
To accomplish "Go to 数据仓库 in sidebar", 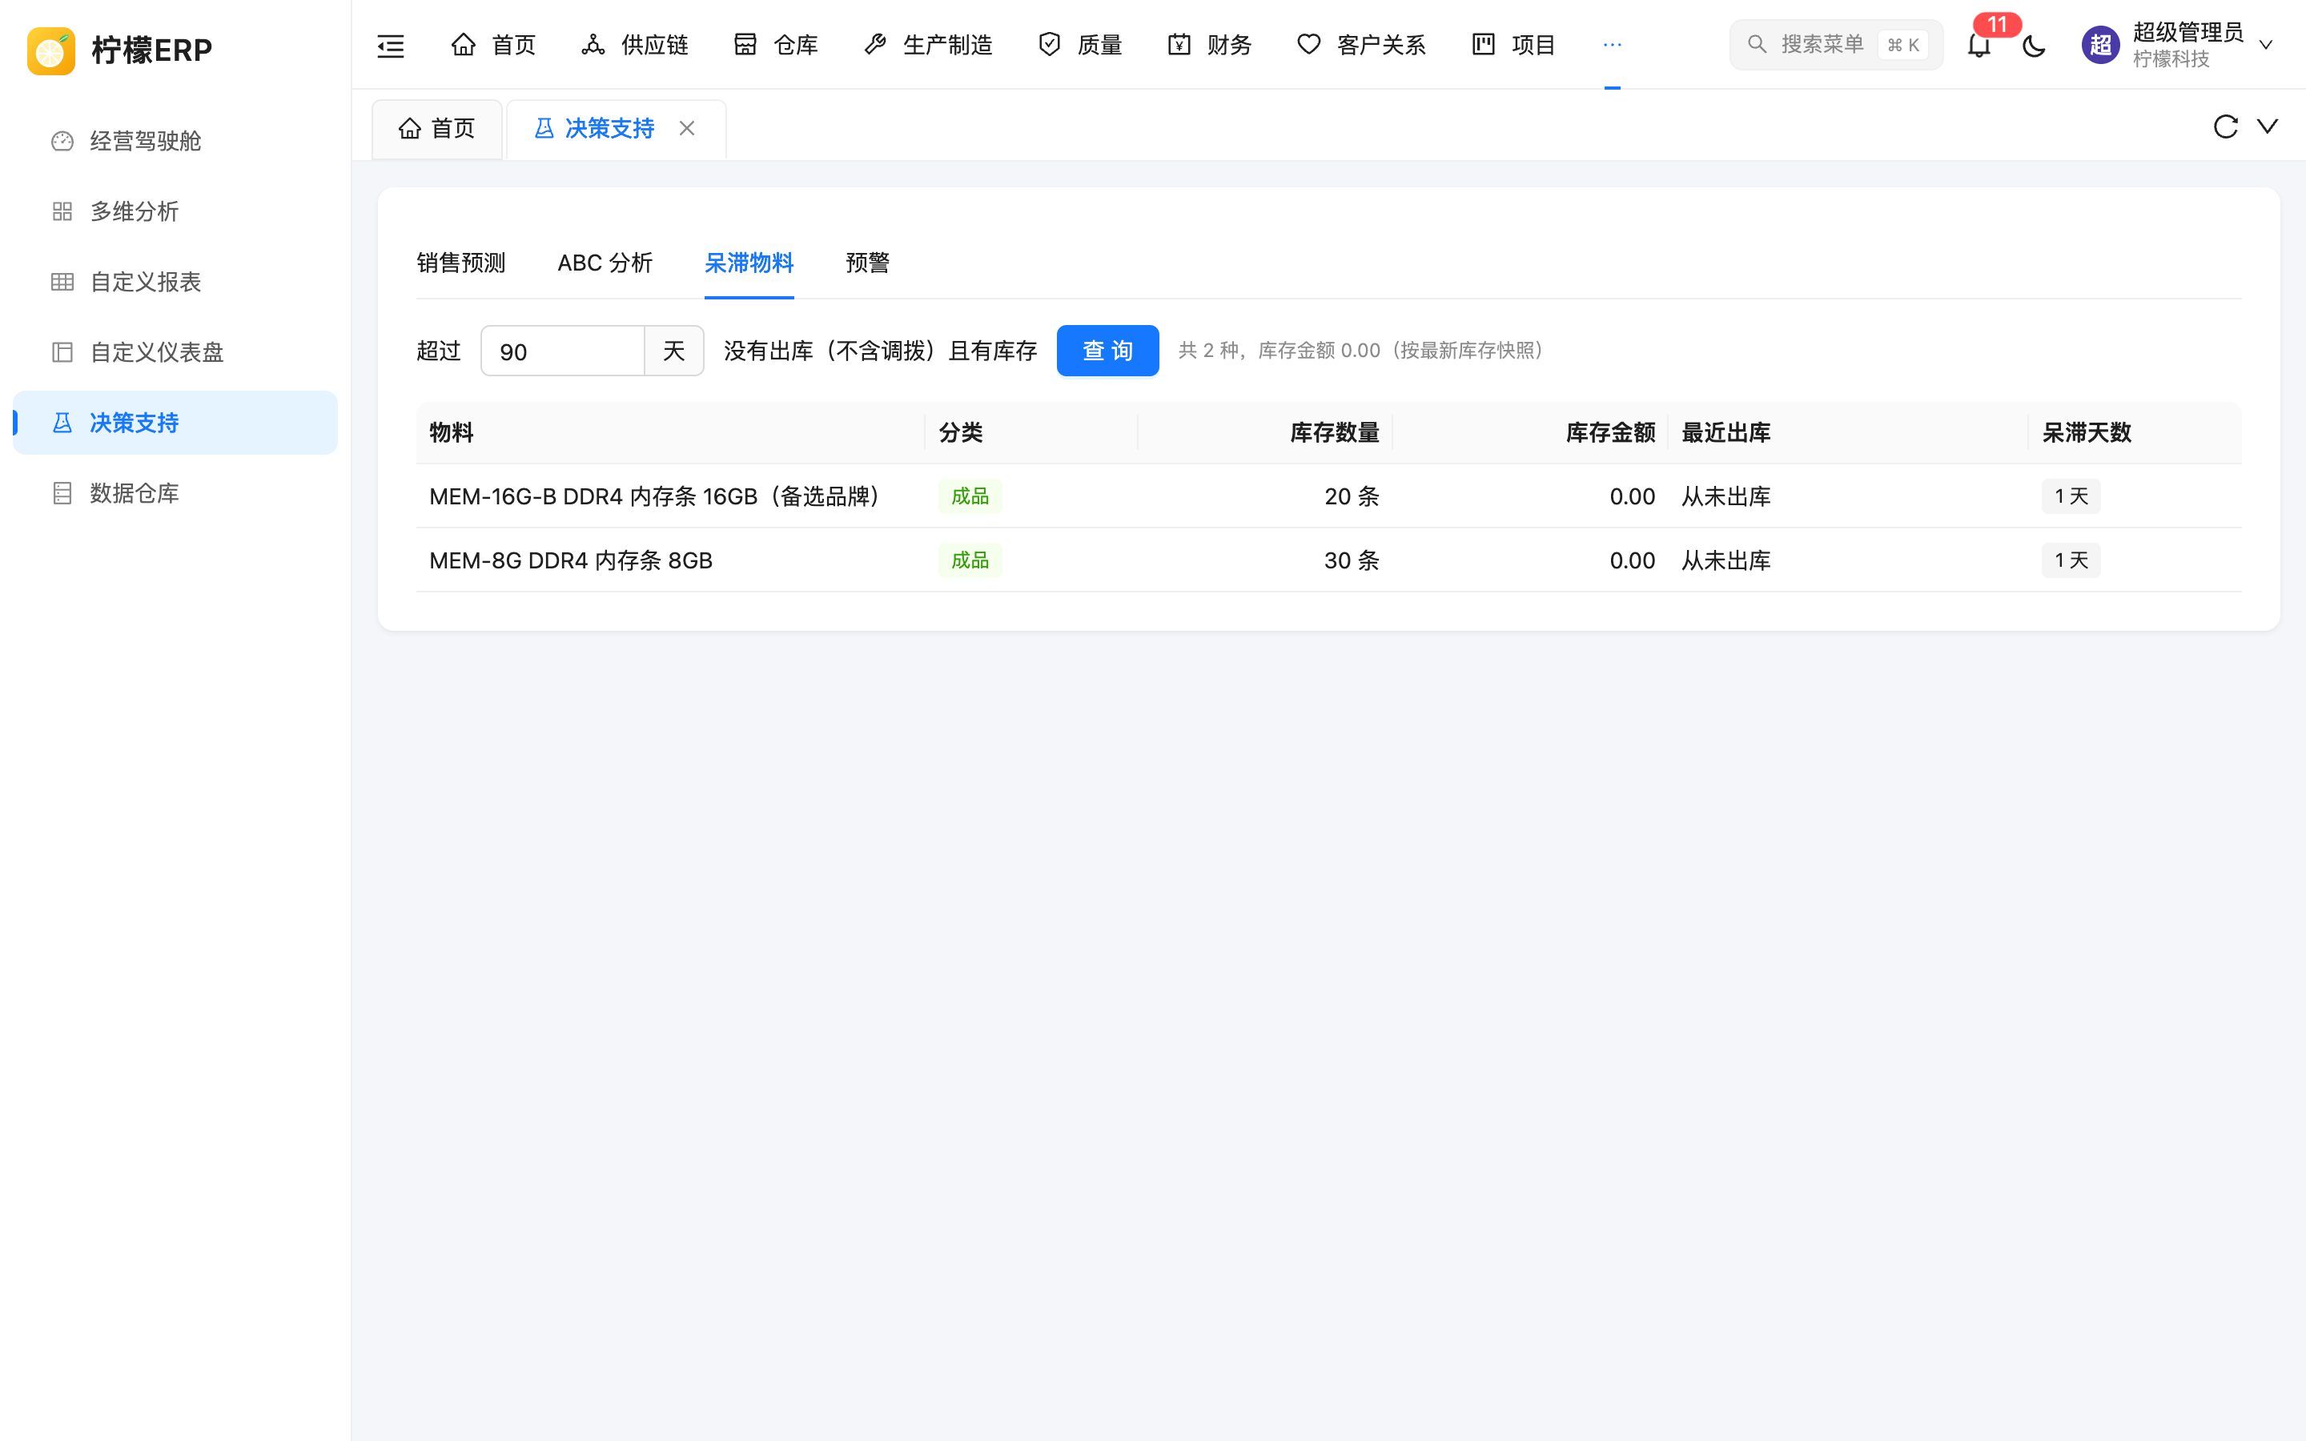I will 175,494.
